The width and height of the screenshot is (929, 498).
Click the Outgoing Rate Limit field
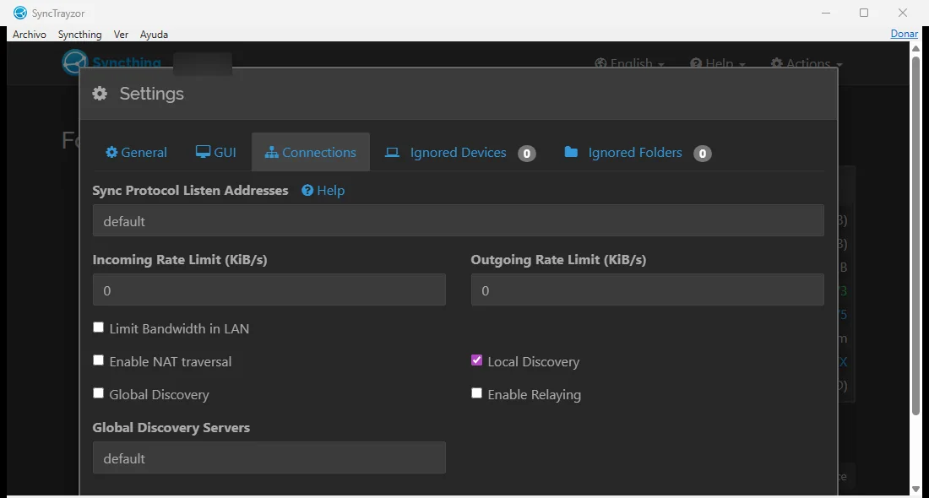click(647, 290)
